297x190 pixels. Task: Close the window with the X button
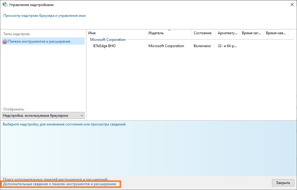(292, 5)
